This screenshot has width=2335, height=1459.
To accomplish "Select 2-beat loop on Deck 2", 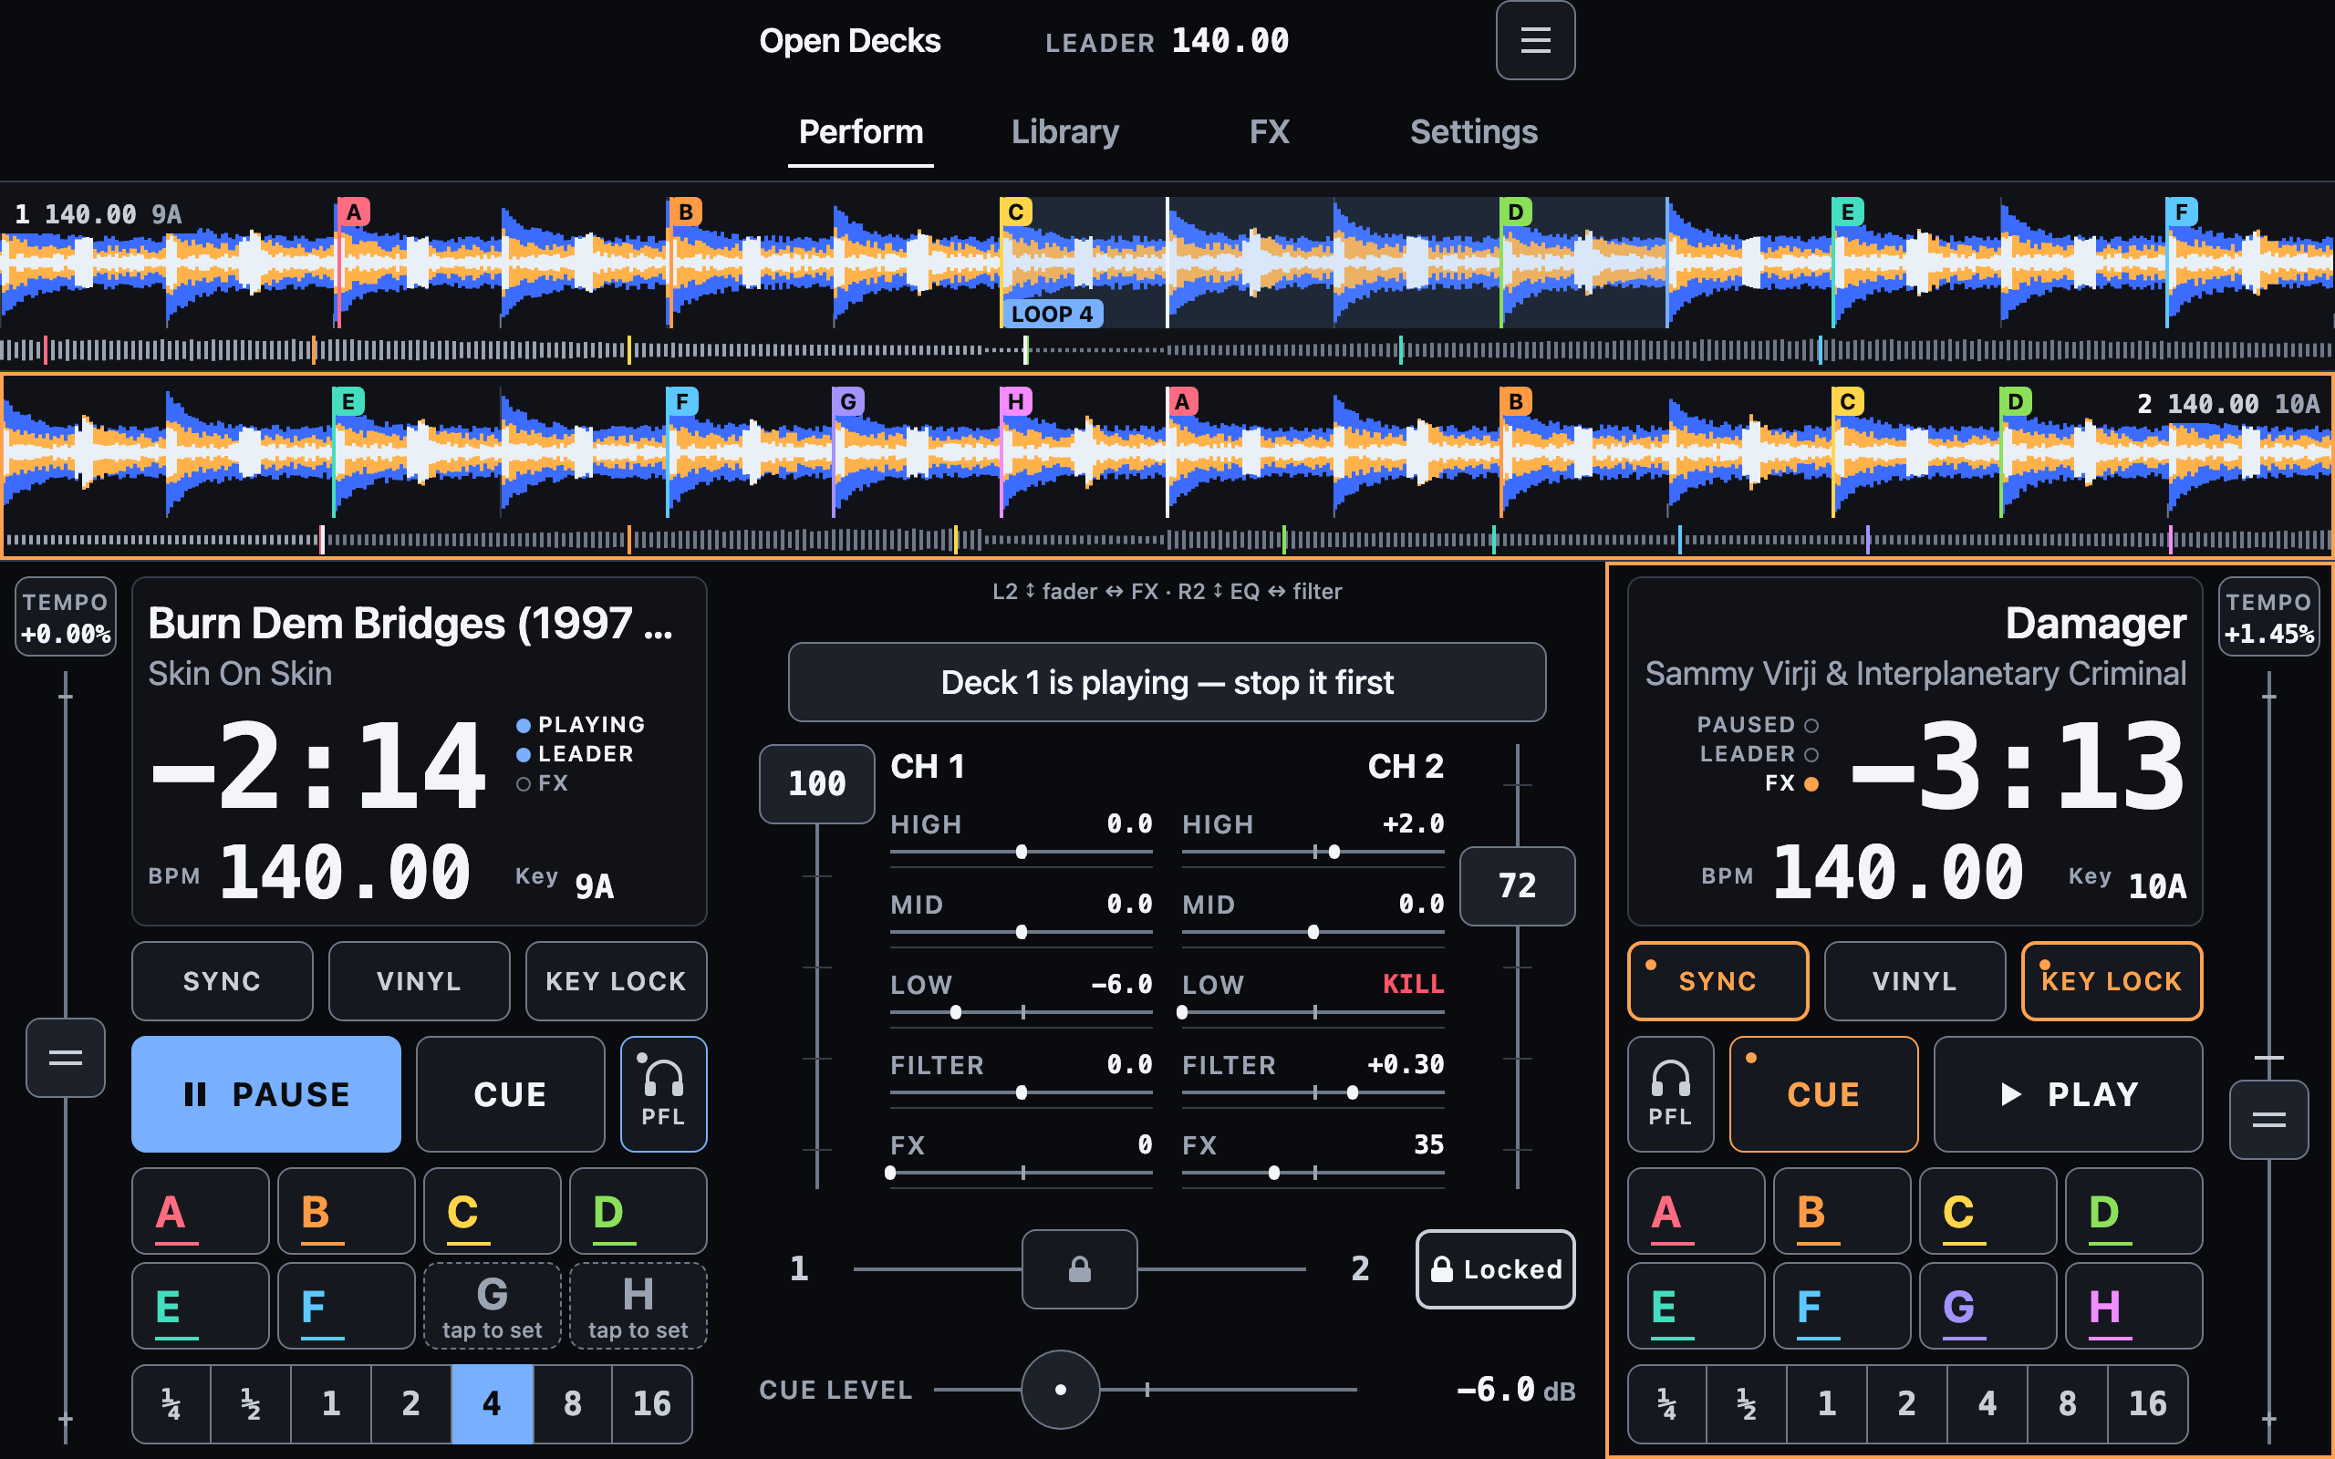I will [1906, 1404].
